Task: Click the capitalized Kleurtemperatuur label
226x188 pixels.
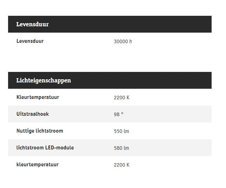Action: pos(38,97)
